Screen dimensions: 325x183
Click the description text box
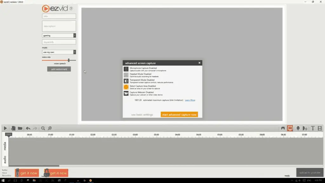click(x=59, y=26)
